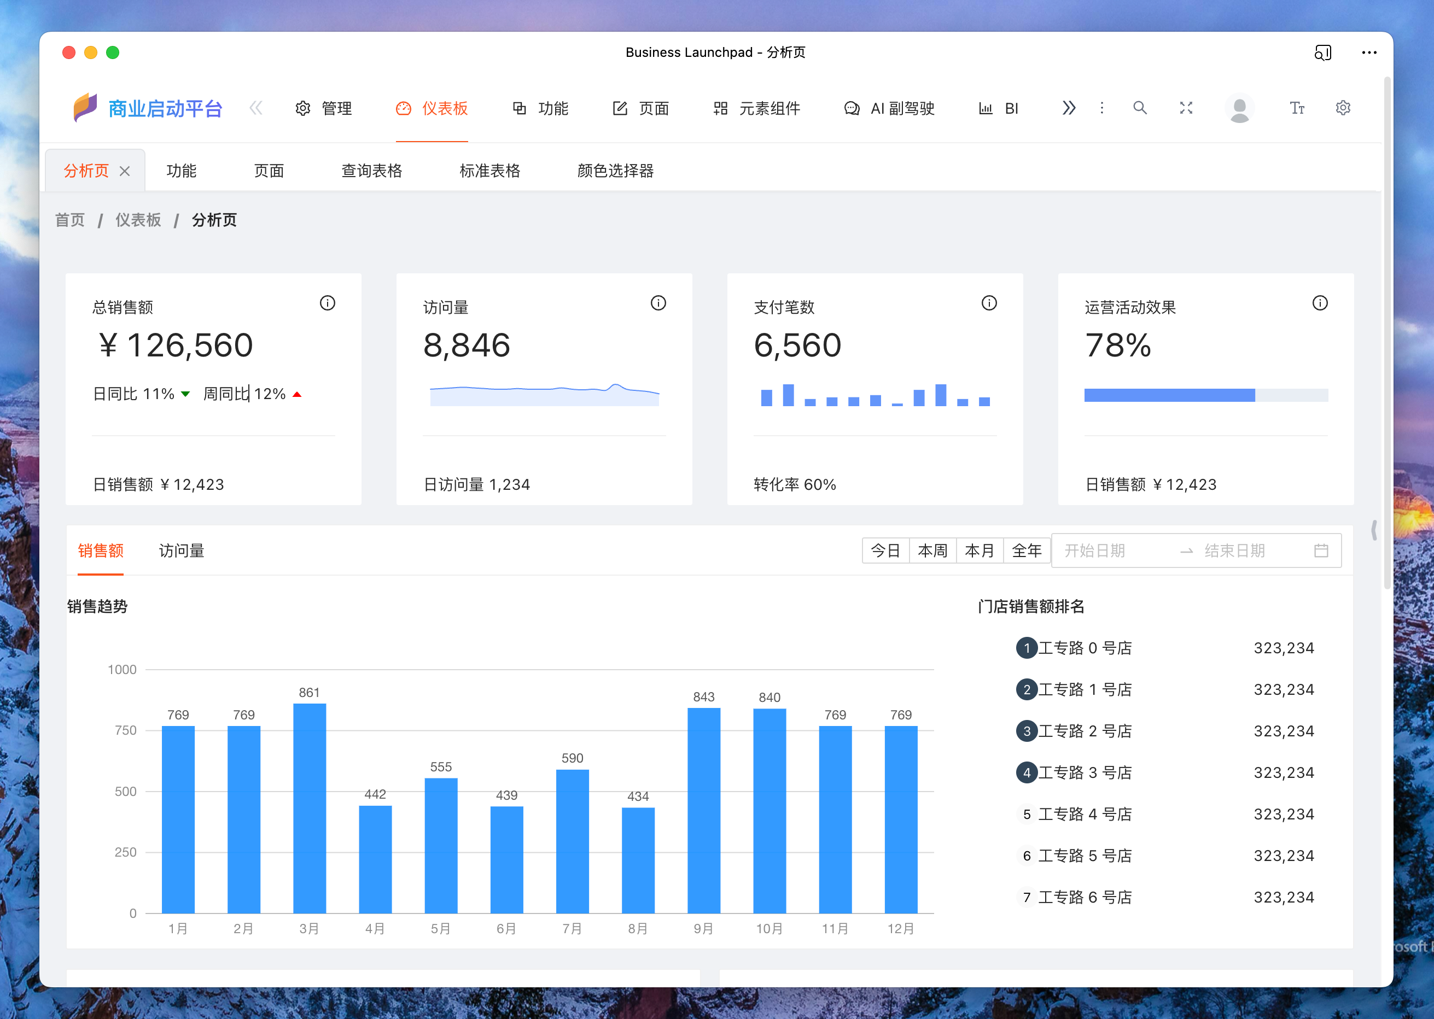
Task: Open the 管理 menu item
Action: (x=324, y=109)
